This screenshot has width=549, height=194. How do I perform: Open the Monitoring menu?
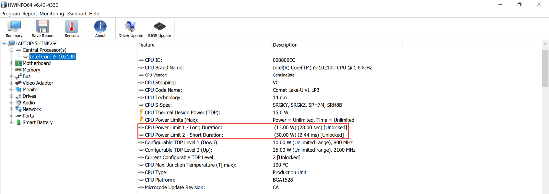(x=52, y=14)
